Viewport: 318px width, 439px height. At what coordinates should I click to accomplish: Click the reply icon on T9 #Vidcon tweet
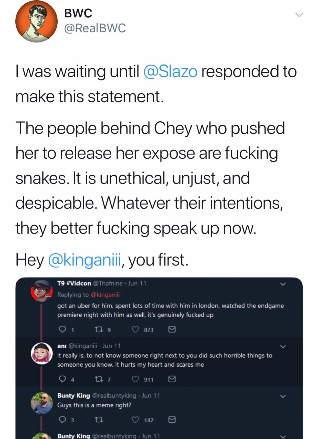pyautogui.click(x=62, y=329)
